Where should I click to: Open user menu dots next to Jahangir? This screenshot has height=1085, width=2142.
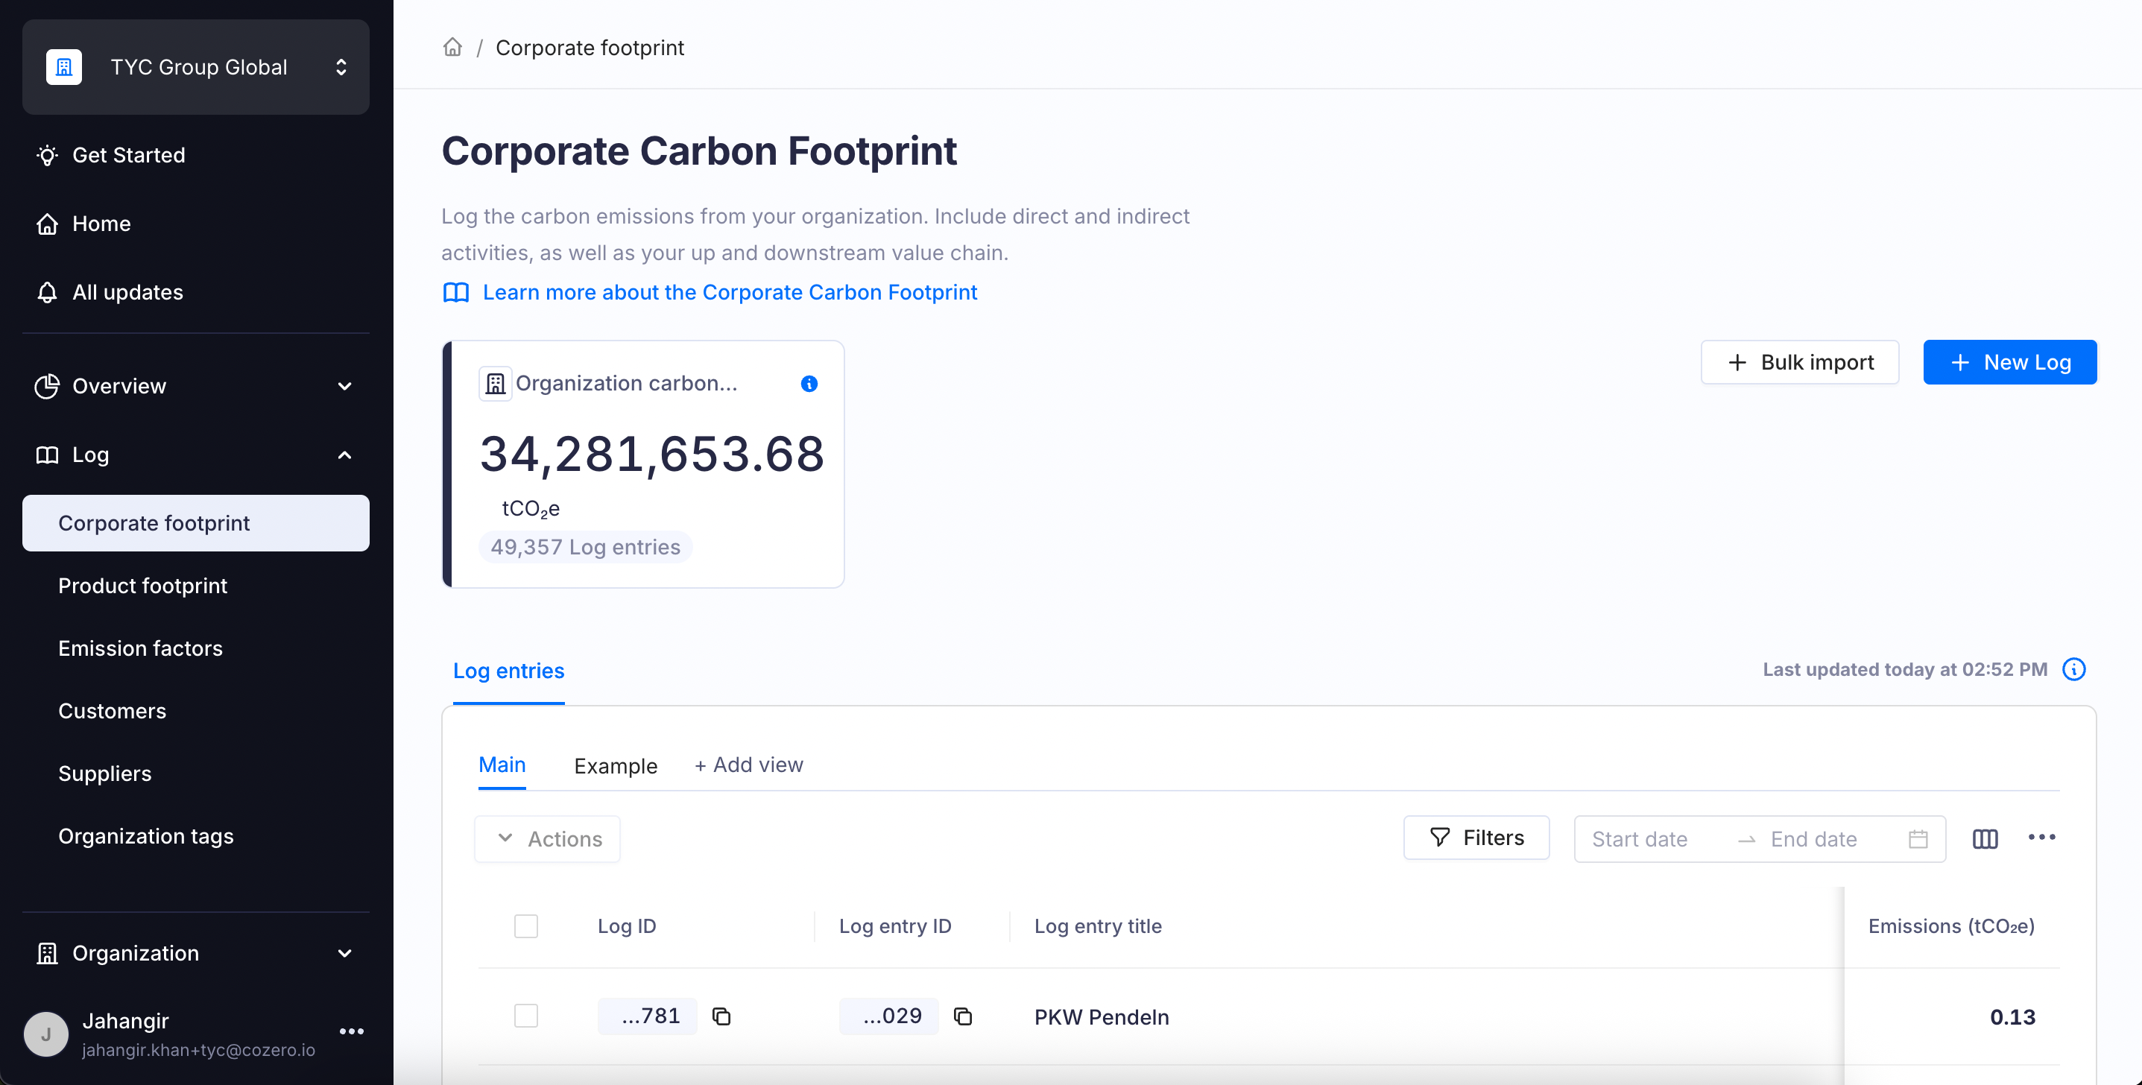pyautogui.click(x=352, y=1032)
